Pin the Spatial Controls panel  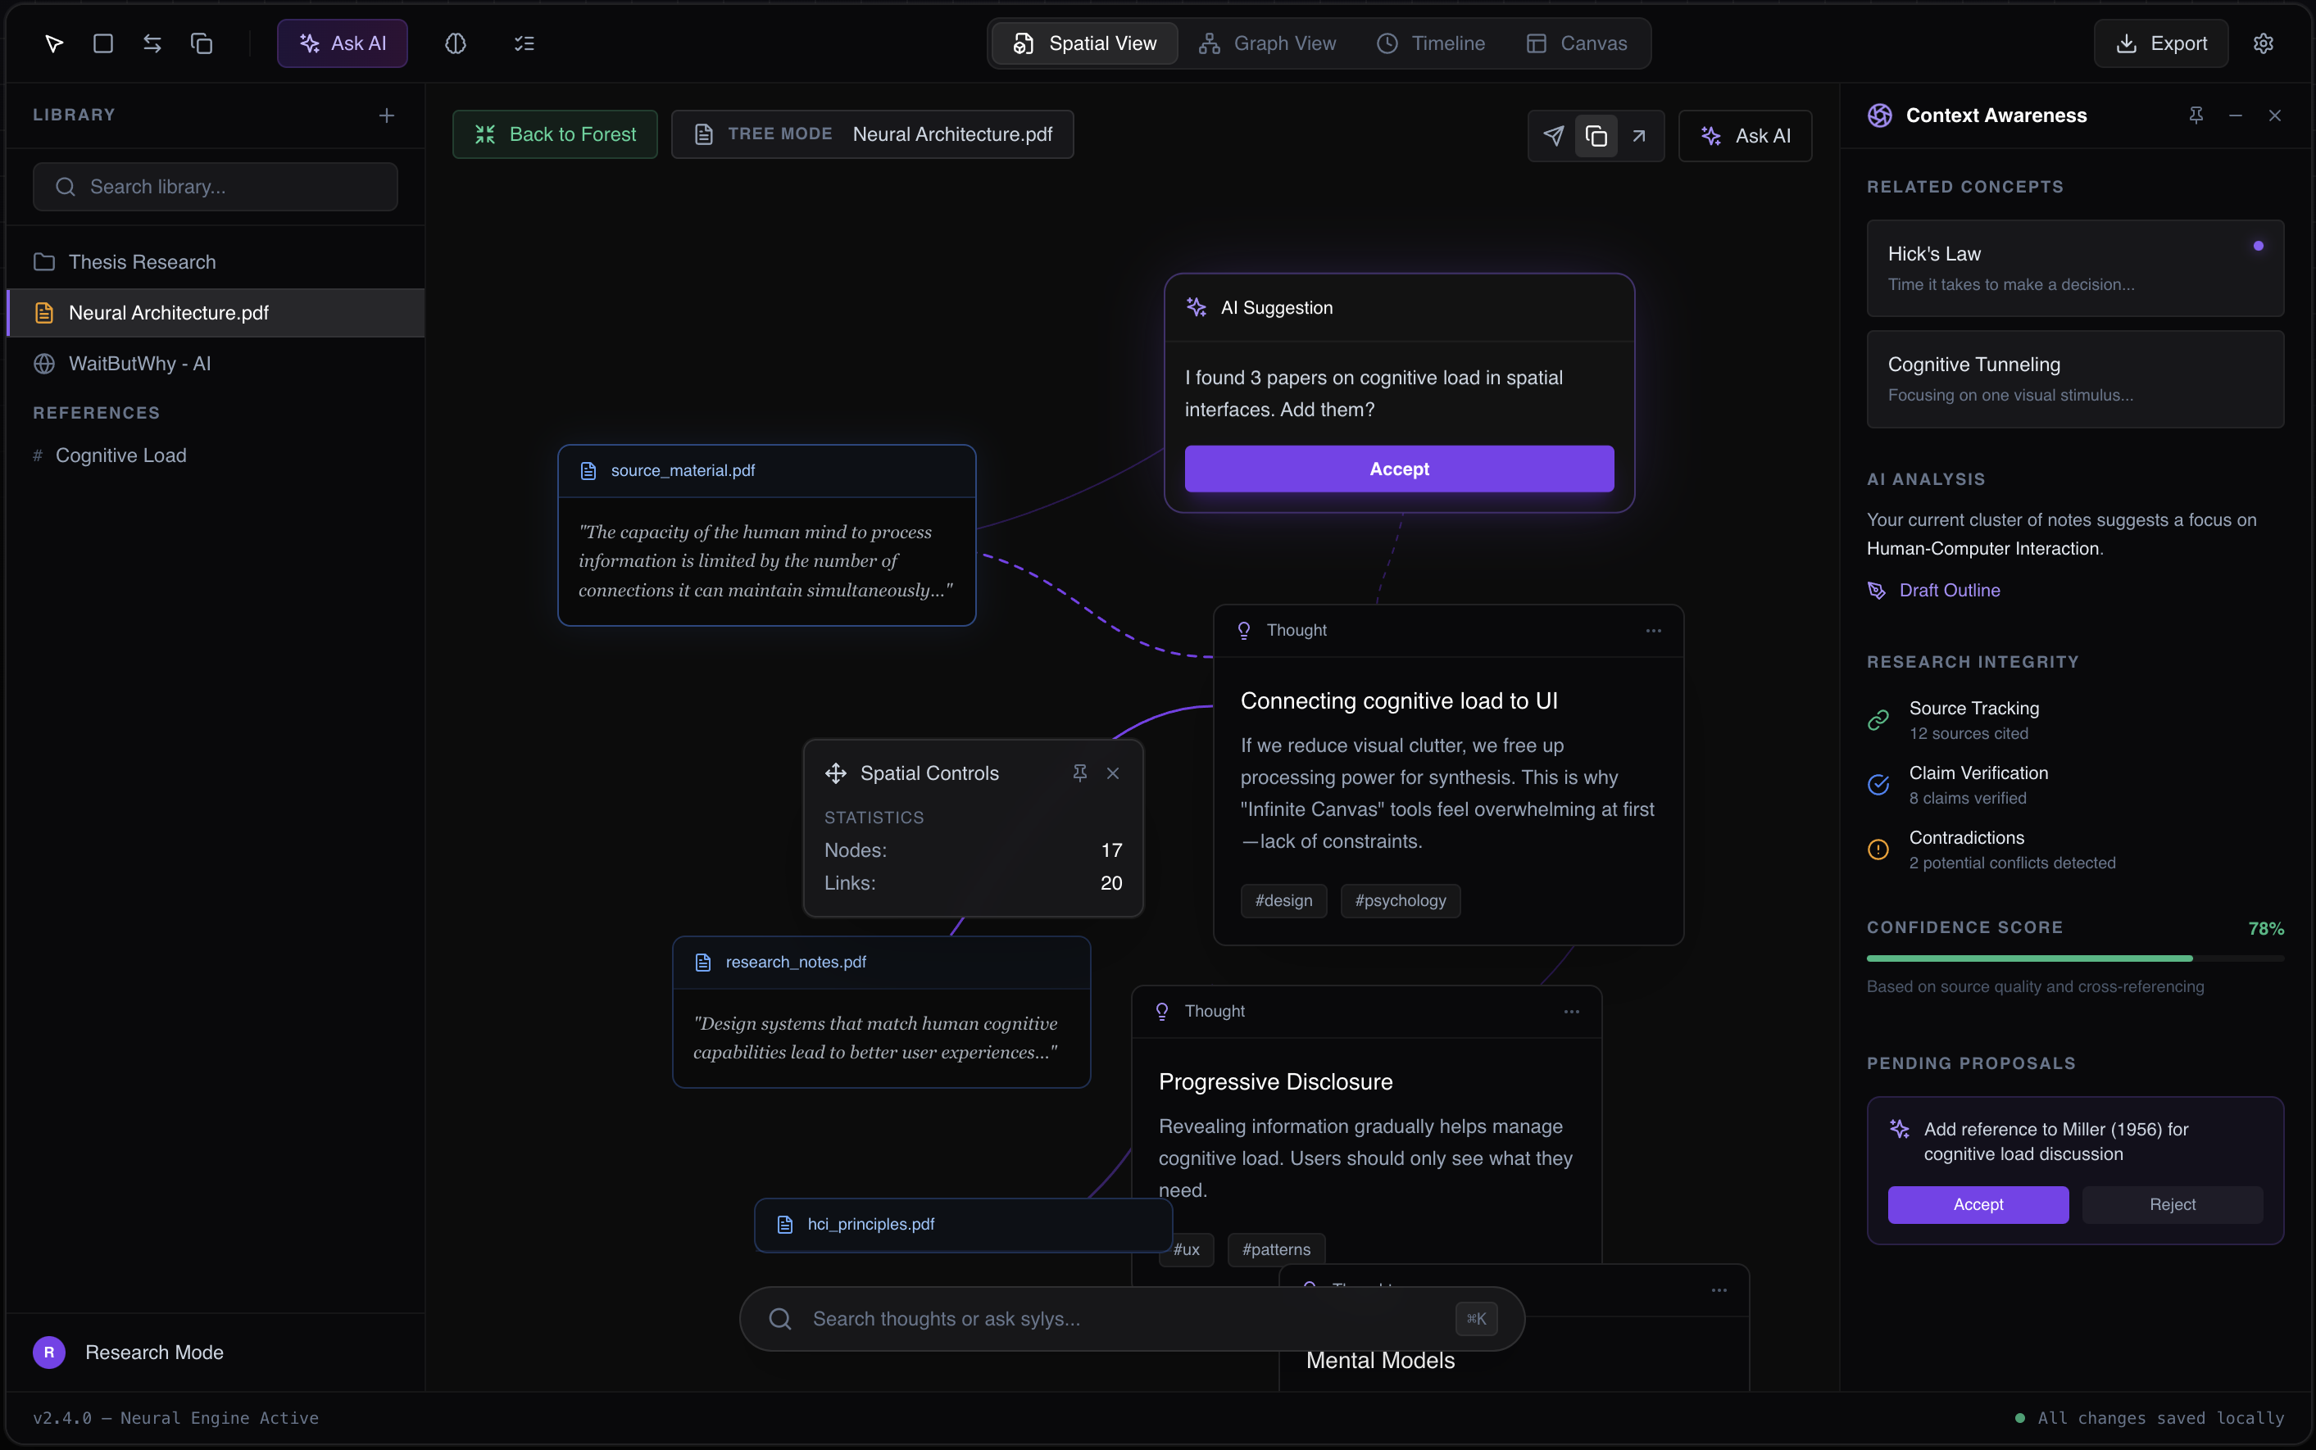pos(1079,773)
